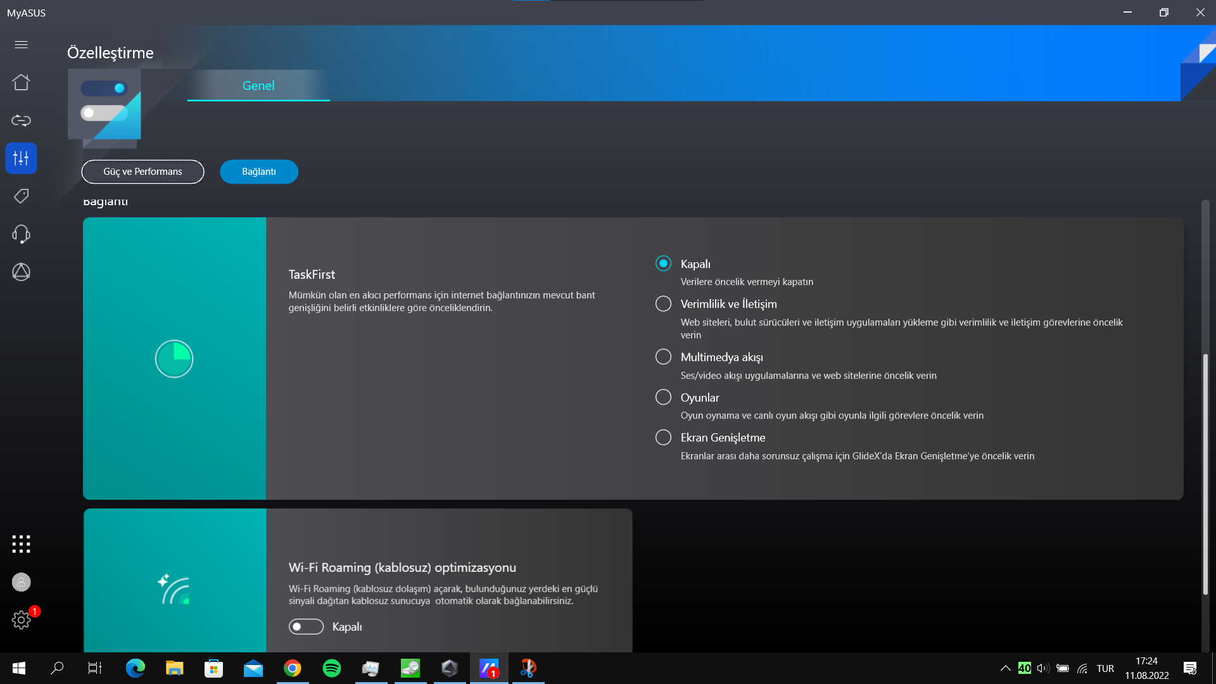1216x684 pixels.
Task: Choose the Multimedya akışı radio button
Action: point(663,357)
